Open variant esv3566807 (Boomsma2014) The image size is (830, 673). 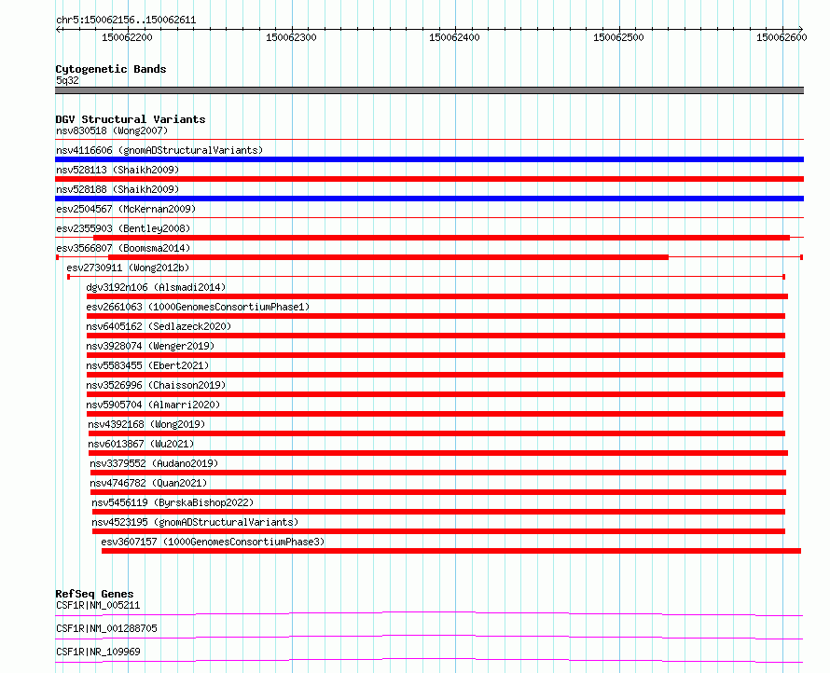click(x=123, y=248)
